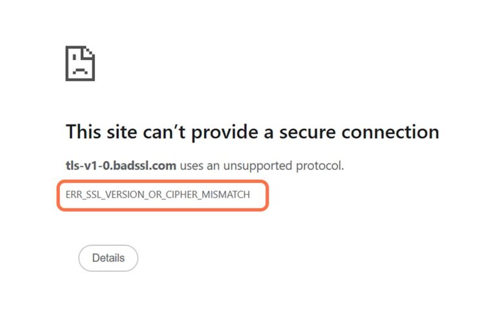This screenshot has width=497, height=332.
Task: Click the word "VERSION" in the error code
Action: point(124,194)
